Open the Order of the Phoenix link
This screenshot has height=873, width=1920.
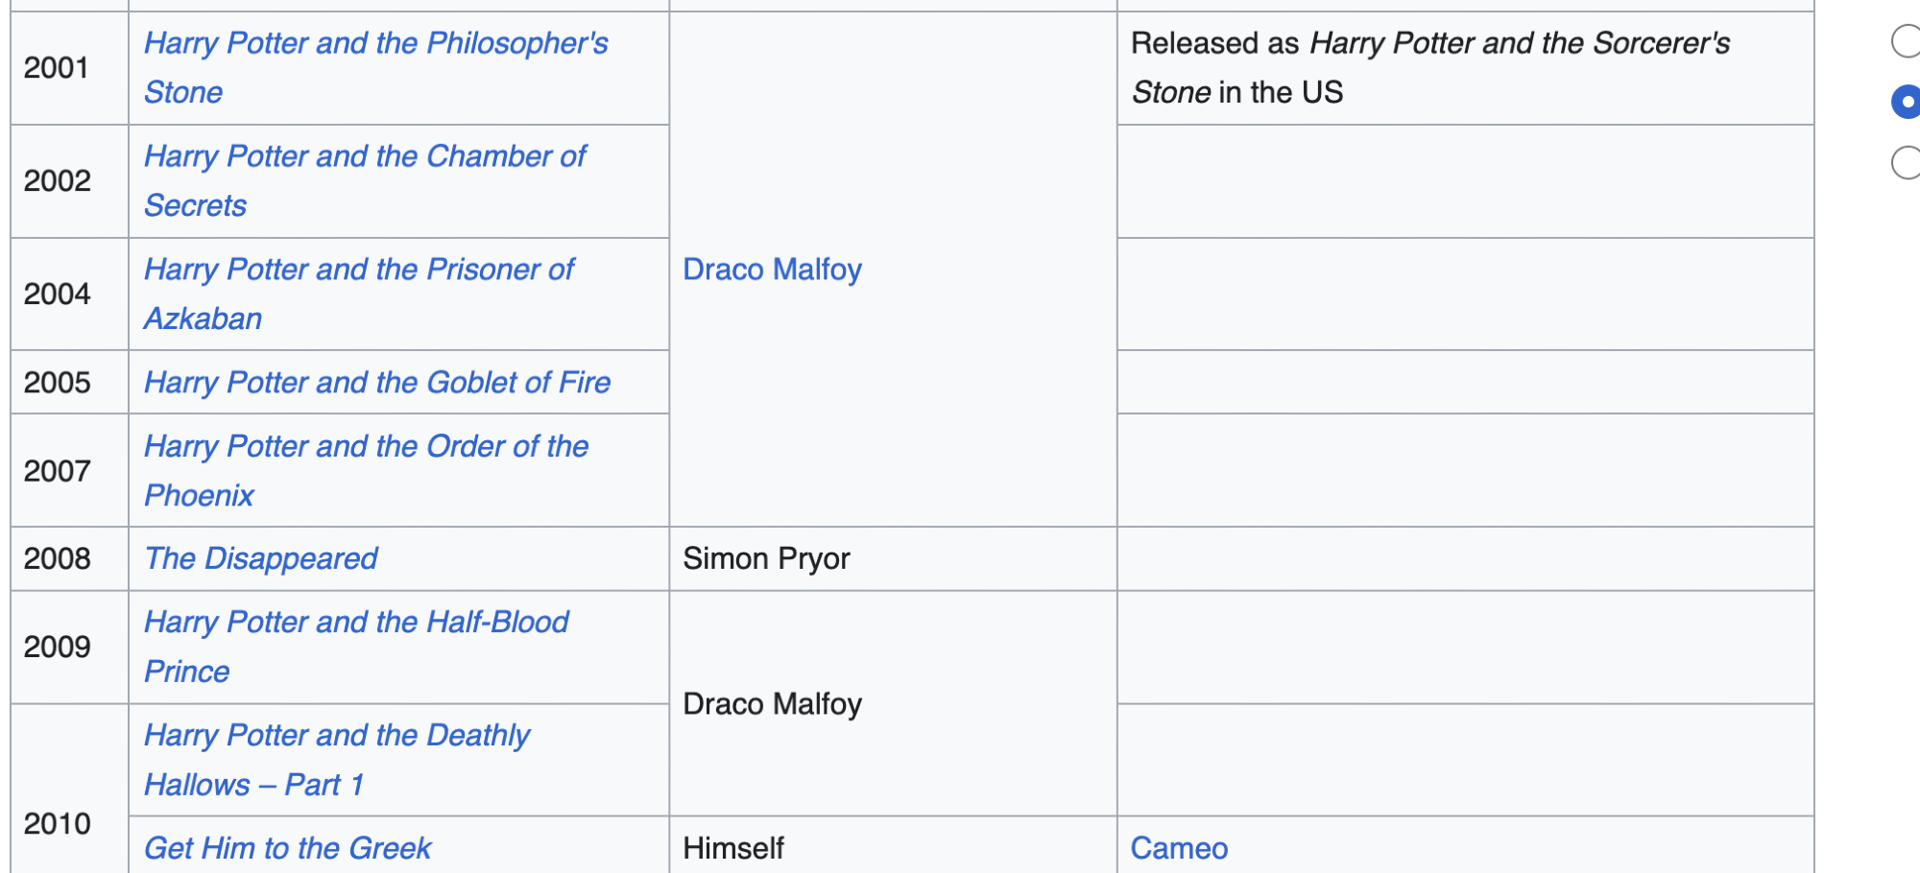click(x=366, y=447)
